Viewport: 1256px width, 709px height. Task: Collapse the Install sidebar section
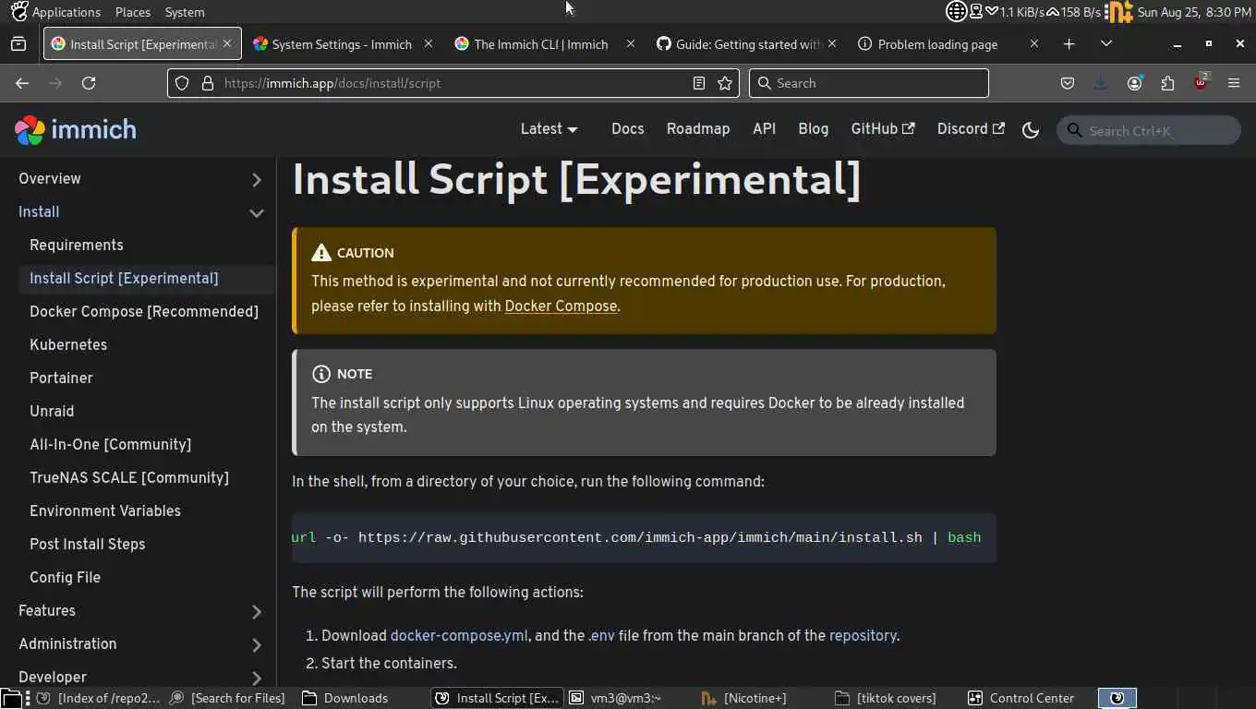[x=257, y=212]
